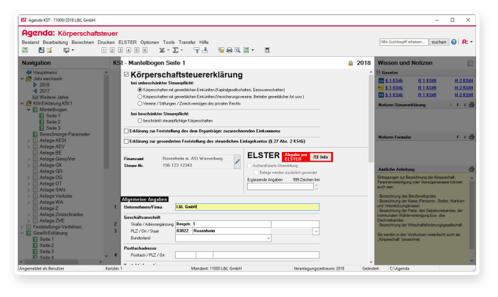498x297 pixels.
Task: Click the pencil icon beside Finanzamt
Action: pyautogui.click(x=237, y=161)
